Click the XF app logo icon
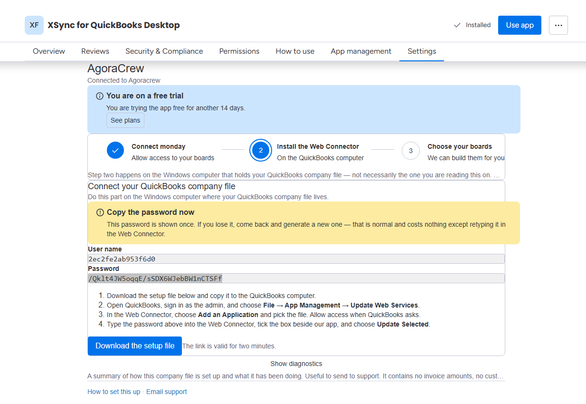Viewport: 586px width, 404px height. [x=34, y=25]
